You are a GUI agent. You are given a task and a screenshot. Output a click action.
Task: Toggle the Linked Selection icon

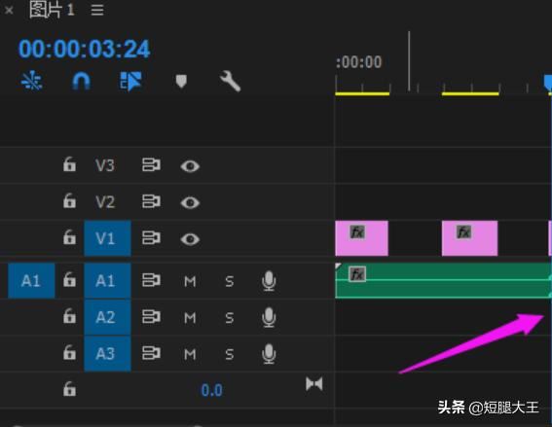(130, 82)
